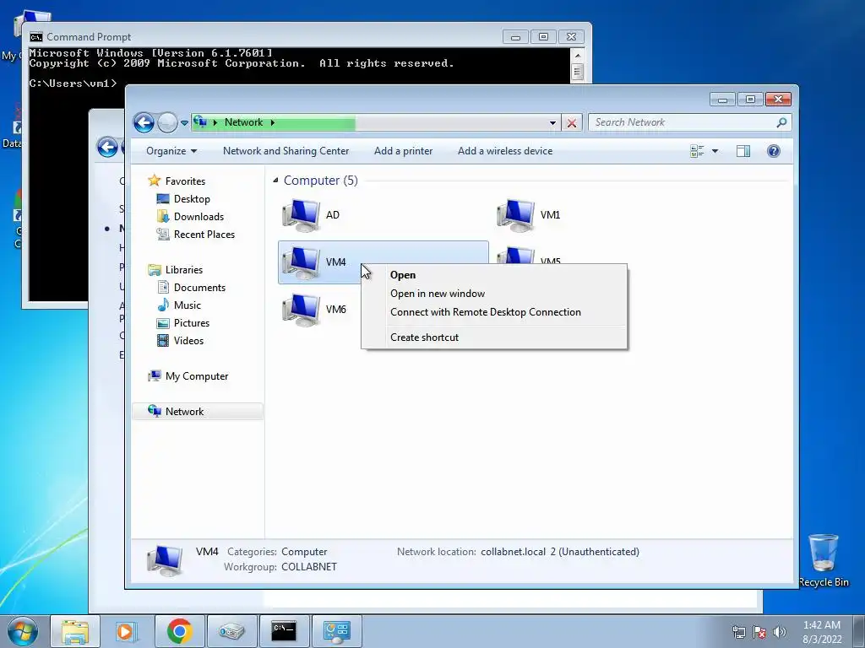Click the volume speaker tray icon
This screenshot has height=648, width=865.
780,632
